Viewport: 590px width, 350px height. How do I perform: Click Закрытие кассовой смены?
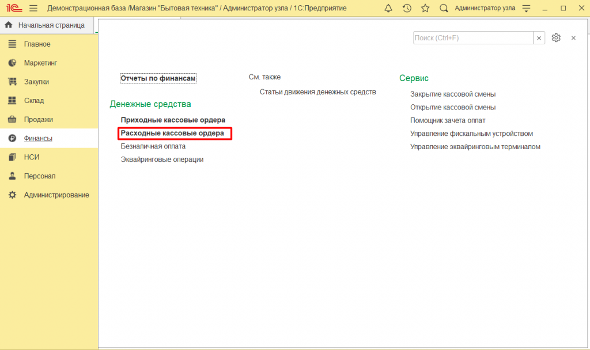pos(452,94)
